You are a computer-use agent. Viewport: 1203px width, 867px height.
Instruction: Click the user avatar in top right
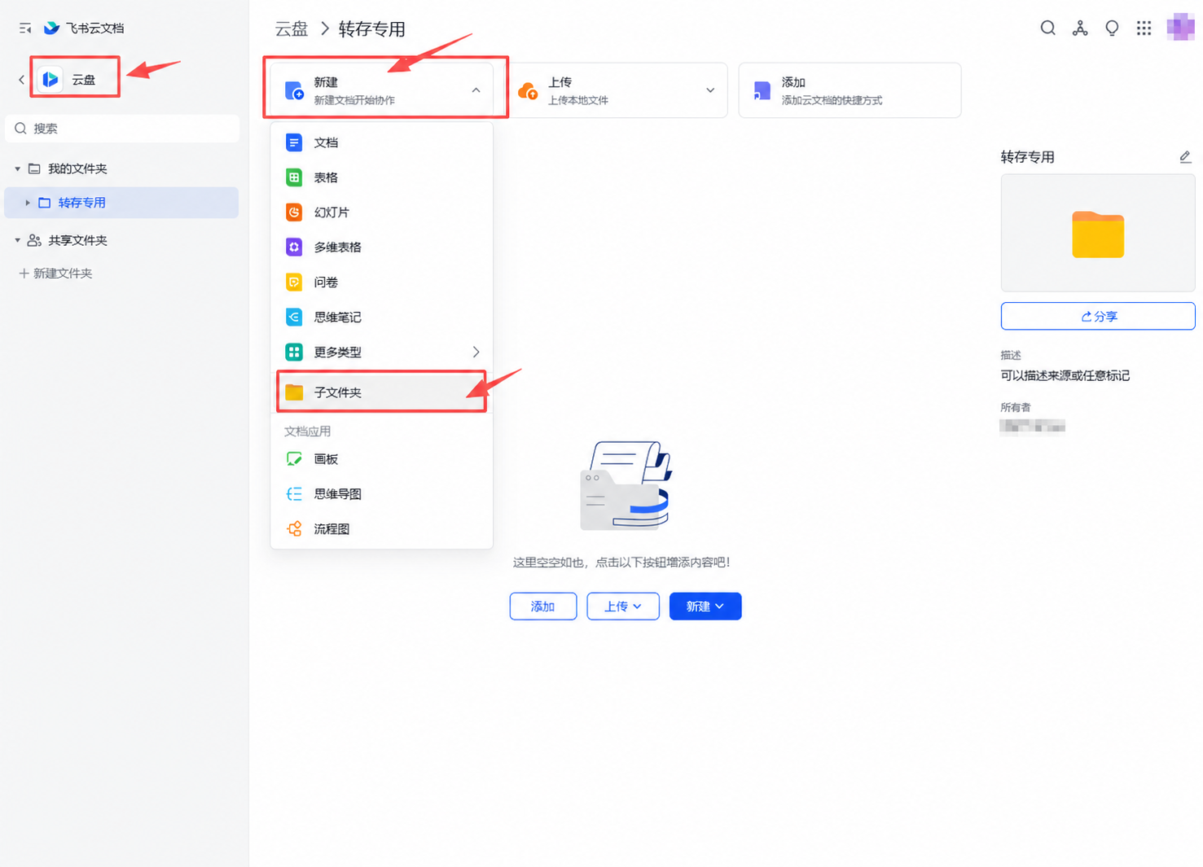click(1180, 27)
